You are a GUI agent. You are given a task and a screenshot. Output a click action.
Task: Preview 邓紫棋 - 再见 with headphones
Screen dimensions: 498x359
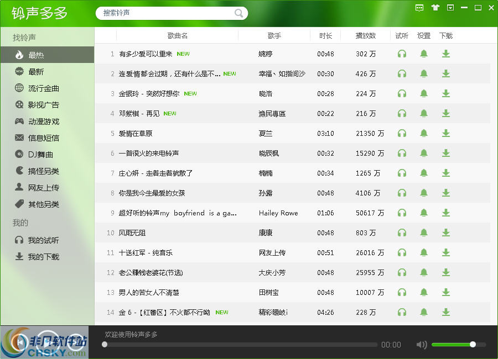point(402,114)
